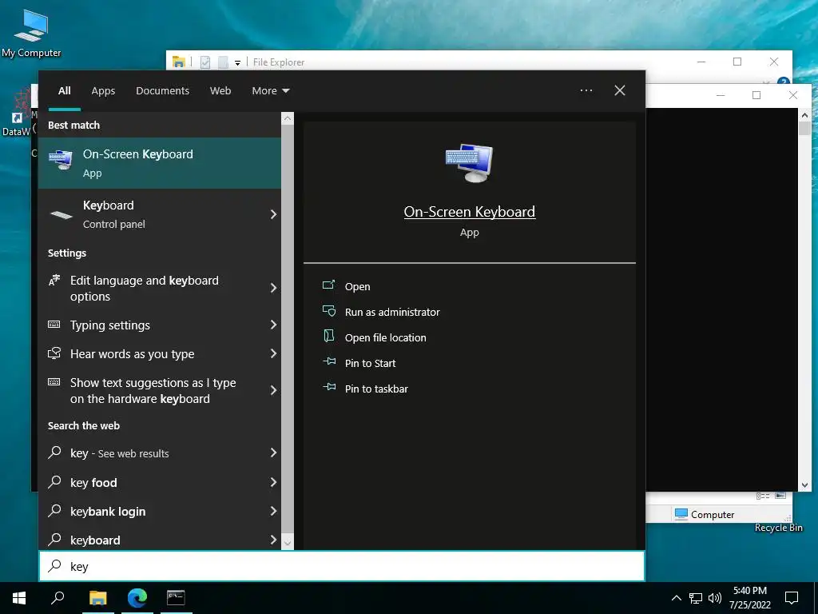Image resolution: width=818 pixels, height=614 pixels.
Task: Expand Show text suggestions result arrow
Action: tap(273, 390)
